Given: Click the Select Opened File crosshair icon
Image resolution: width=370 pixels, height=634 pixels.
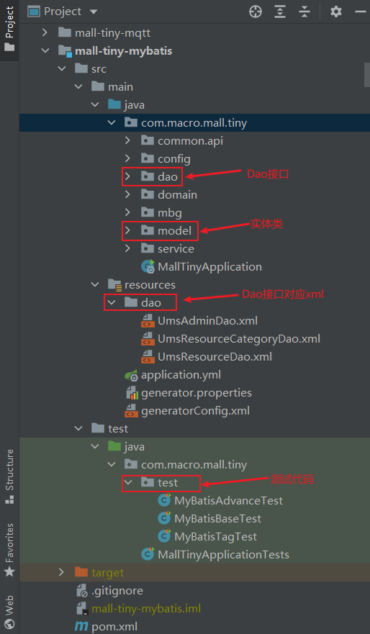Looking at the screenshot, I should pos(256,12).
